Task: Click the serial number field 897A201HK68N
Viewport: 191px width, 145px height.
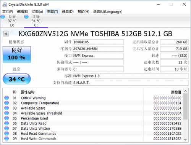Action: (98, 49)
